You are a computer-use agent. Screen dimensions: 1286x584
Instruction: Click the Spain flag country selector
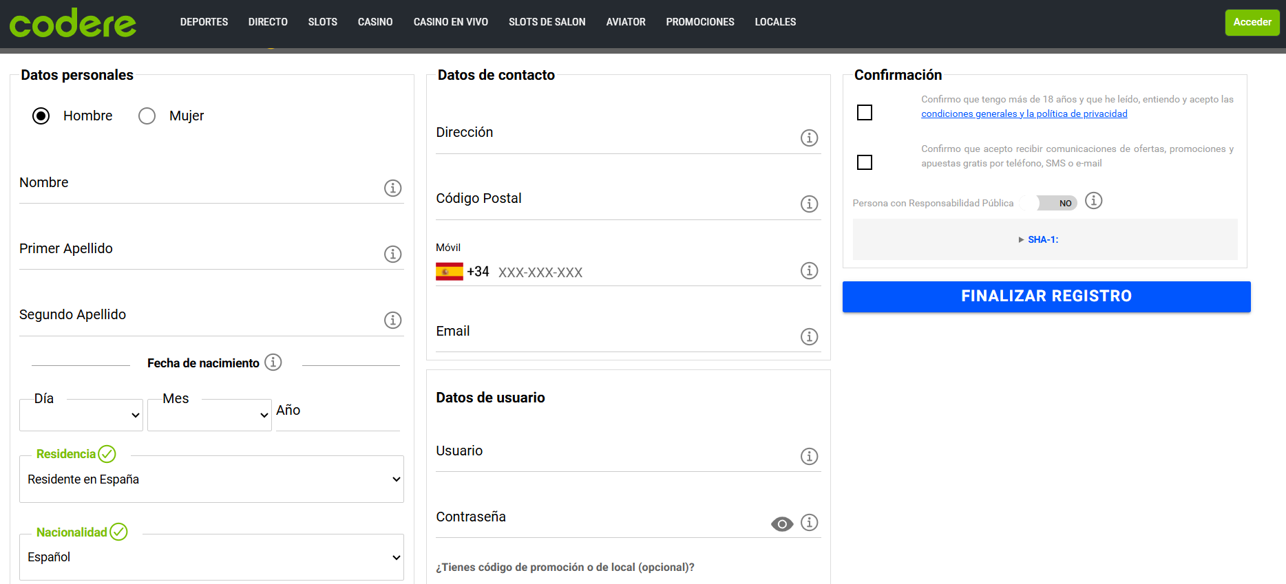(450, 272)
